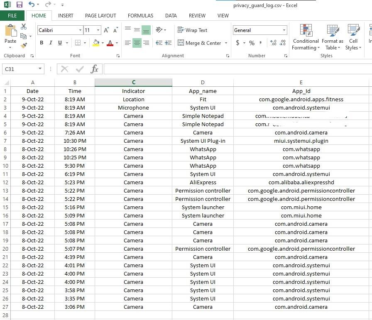Open the font color dropdown arrow
Screen dimensions: 372x320
coord(117,43)
